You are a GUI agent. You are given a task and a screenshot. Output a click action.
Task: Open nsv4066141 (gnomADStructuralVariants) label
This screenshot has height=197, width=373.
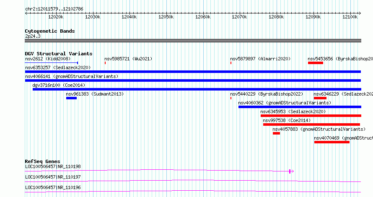pyautogui.click(x=72, y=76)
